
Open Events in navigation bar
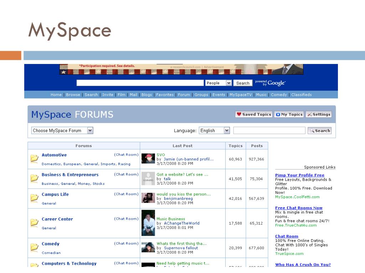[x=219, y=95]
